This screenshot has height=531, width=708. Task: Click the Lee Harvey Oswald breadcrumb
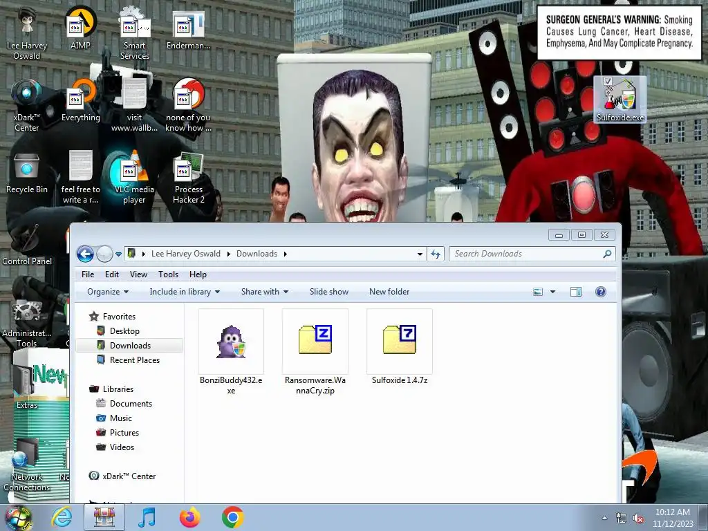[x=185, y=254]
